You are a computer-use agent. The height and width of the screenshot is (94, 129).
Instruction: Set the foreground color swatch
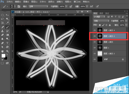click(3, 56)
